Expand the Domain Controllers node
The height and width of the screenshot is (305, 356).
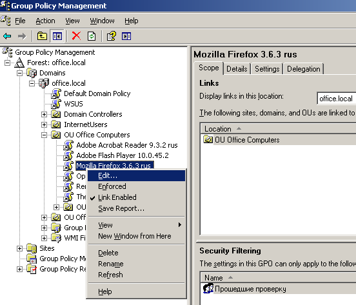[44, 114]
